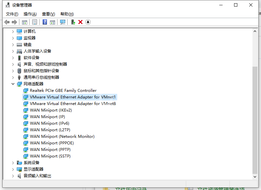This screenshot has height=190, width=261.
Task: Open the 帮助(H) menu
Action: pos(67,14)
